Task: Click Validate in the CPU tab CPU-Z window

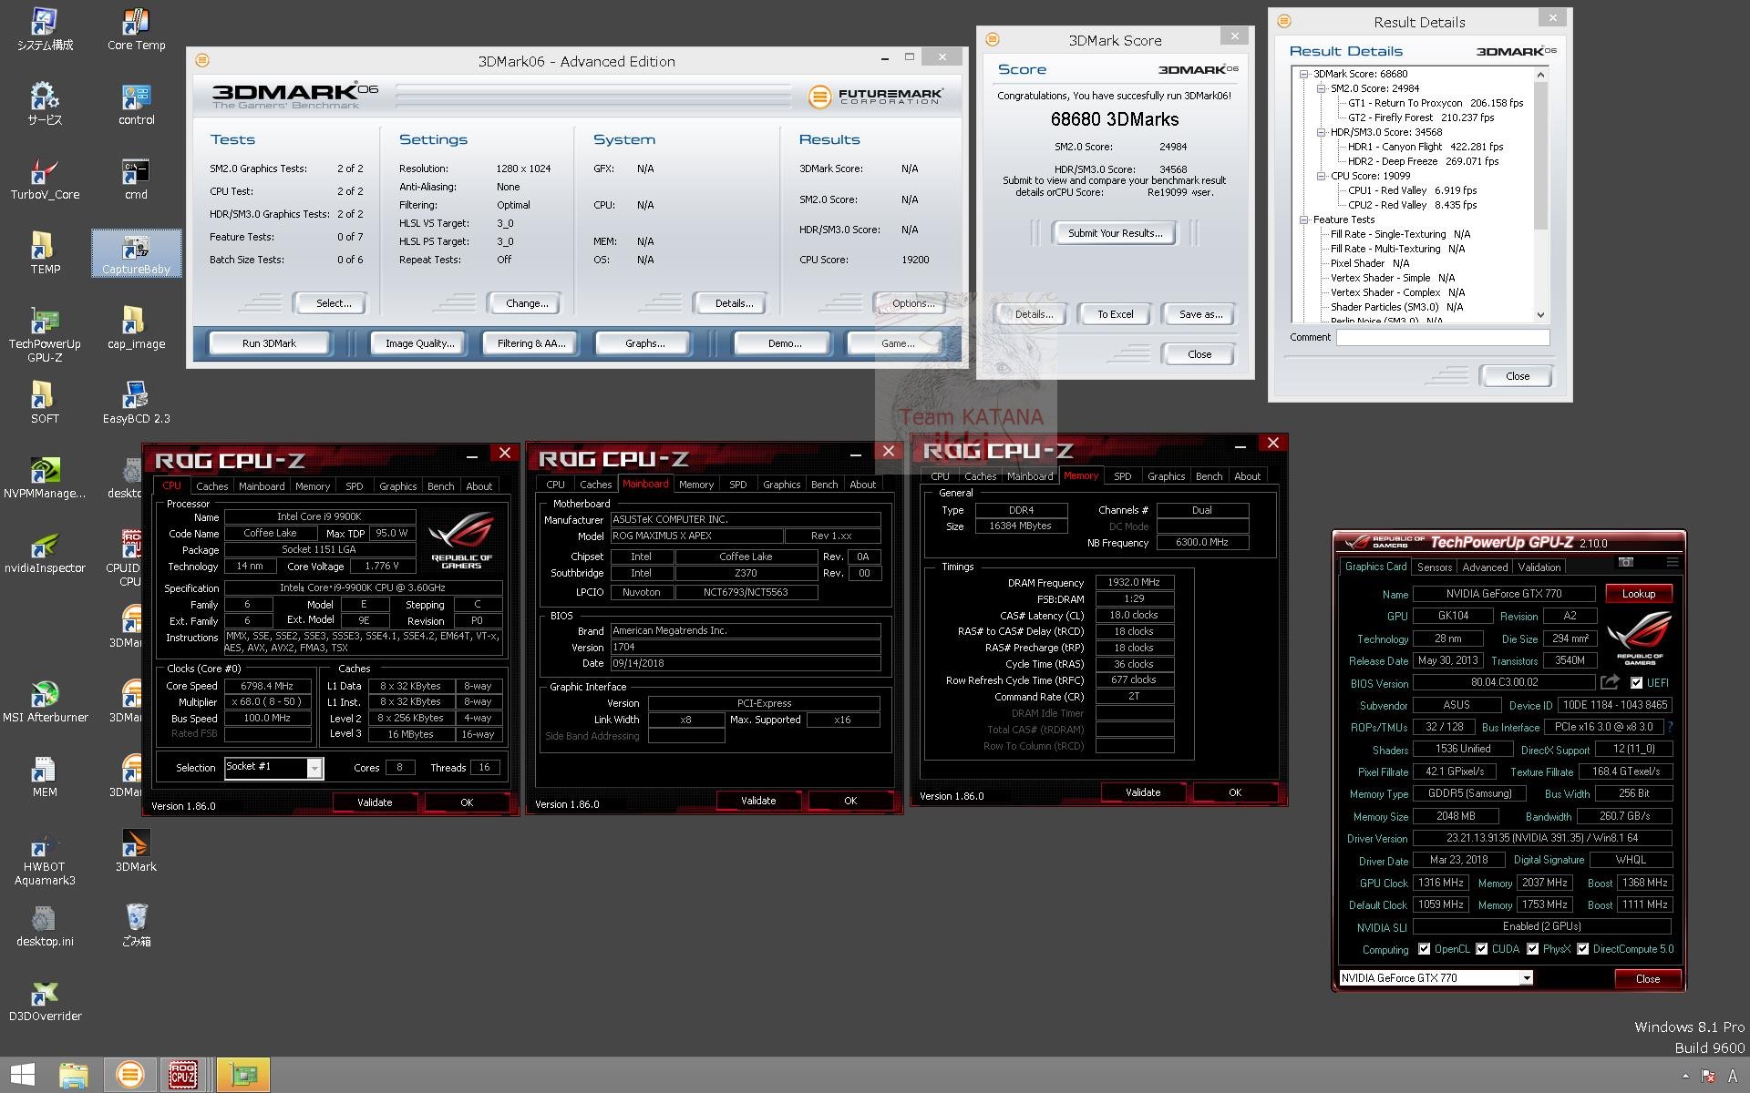Action: pyautogui.click(x=375, y=802)
